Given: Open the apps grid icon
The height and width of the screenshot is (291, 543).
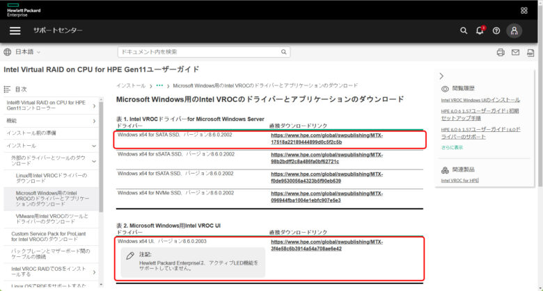Looking at the screenshot, I should coord(524,10).
